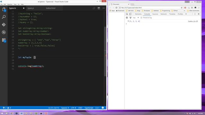The image size is (205, 115).
Task: Expand bookmarks bar overflow chevron
Action: click(184, 11)
